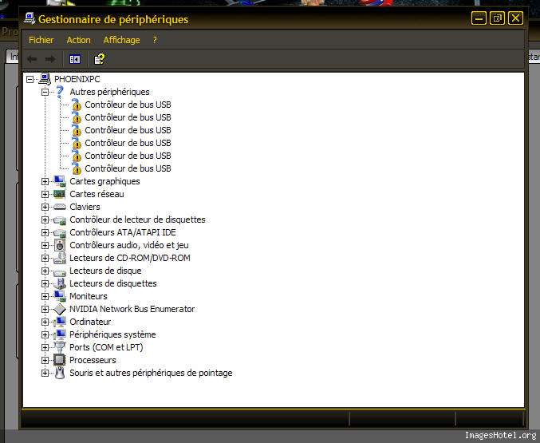Select the Cartes graphiques label

(x=104, y=181)
